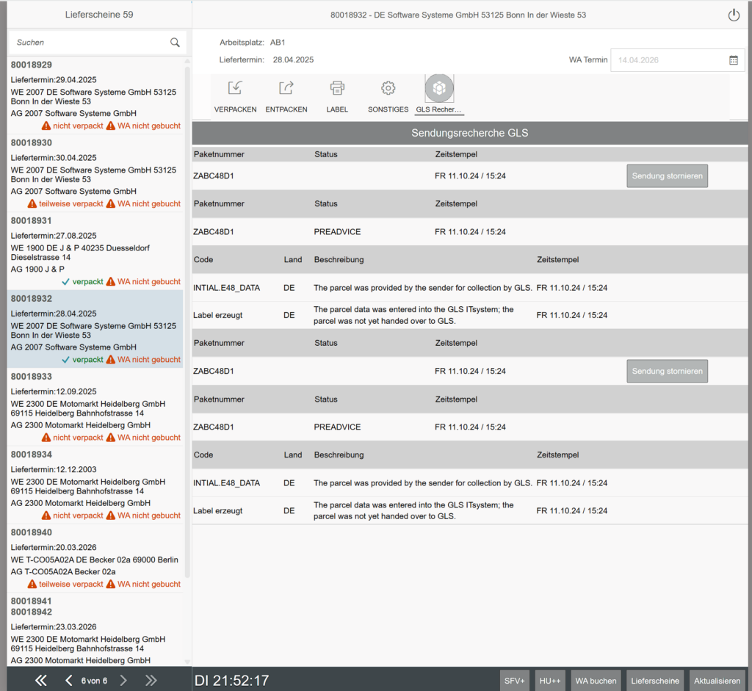Click the first Sendung stornieren button

(667, 176)
